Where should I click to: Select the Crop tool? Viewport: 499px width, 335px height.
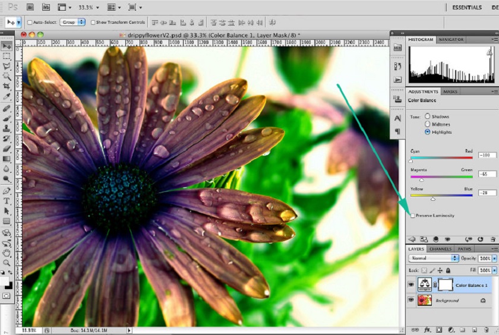7,87
